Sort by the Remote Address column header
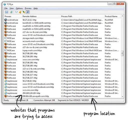This screenshot has width=128, height=120. [29, 16]
